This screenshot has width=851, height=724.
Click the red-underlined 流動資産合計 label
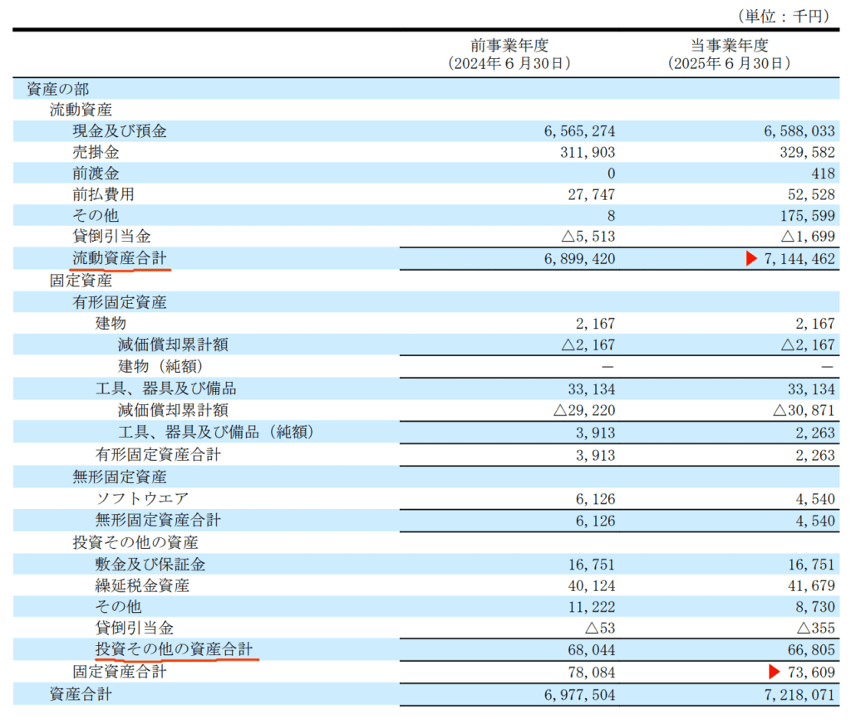pyautogui.click(x=119, y=259)
